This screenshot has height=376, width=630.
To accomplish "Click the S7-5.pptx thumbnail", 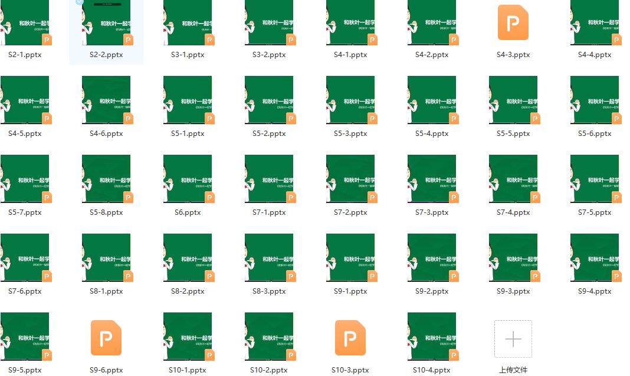I will [x=595, y=178].
